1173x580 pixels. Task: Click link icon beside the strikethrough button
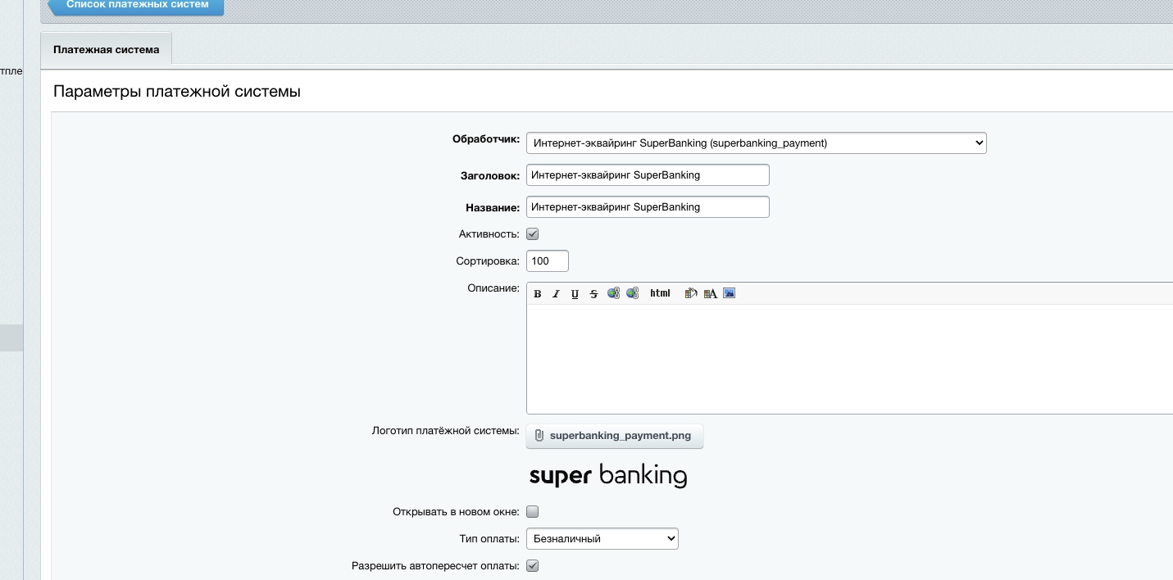613,293
